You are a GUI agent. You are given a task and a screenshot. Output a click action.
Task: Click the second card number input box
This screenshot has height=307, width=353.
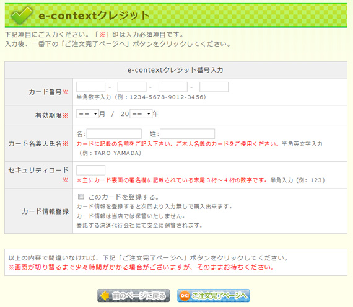tap(132, 87)
